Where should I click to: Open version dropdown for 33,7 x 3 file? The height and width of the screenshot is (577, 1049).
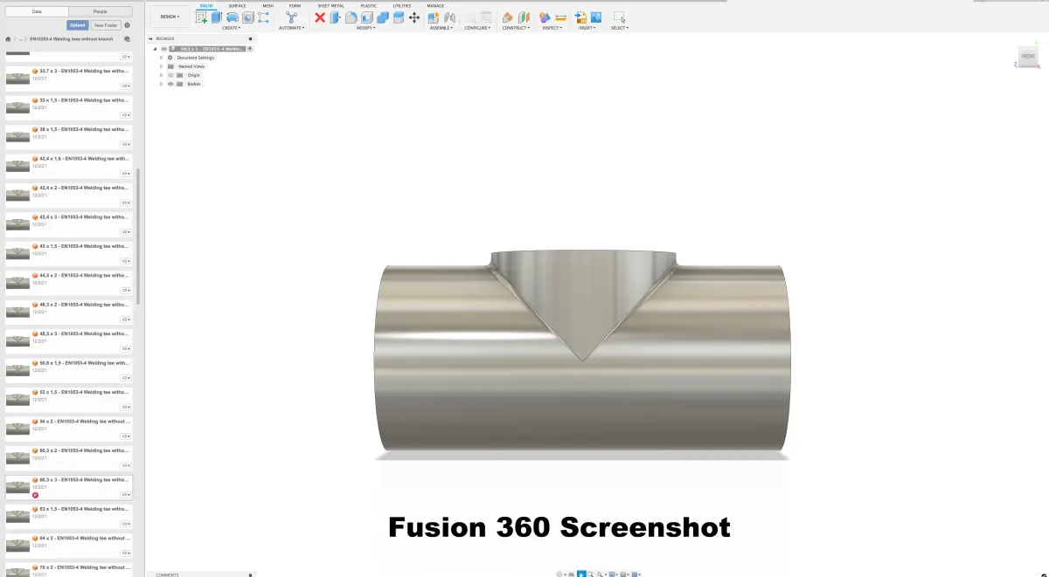(x=126, y=86)
